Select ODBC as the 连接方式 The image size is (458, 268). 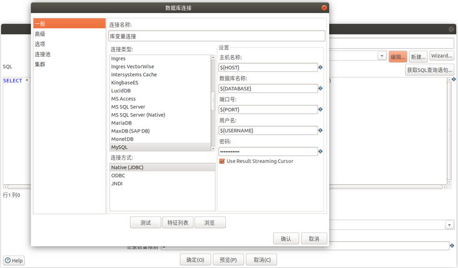pyautogui.click(x=118, y=176)
